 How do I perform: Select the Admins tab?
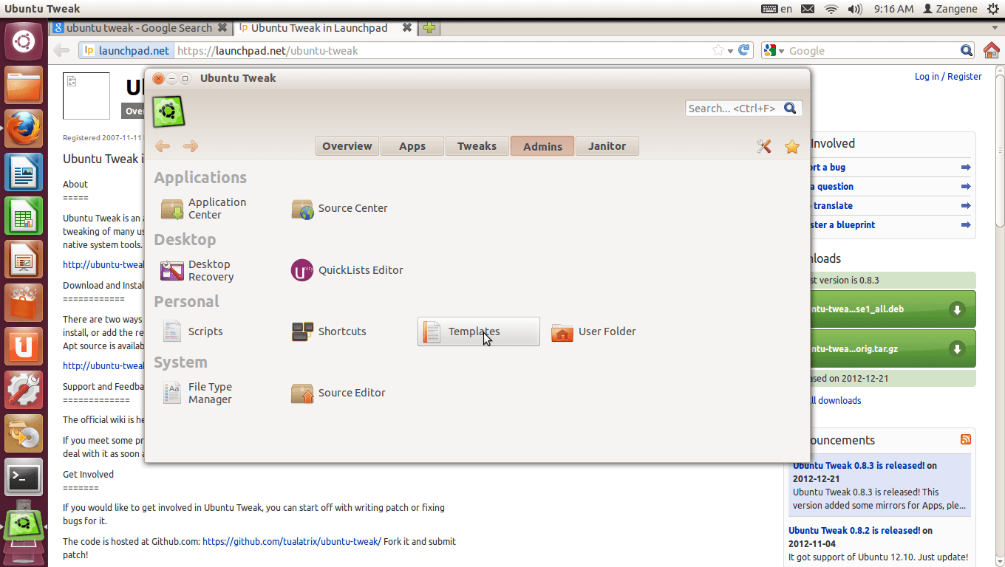(x=542, y=146)
